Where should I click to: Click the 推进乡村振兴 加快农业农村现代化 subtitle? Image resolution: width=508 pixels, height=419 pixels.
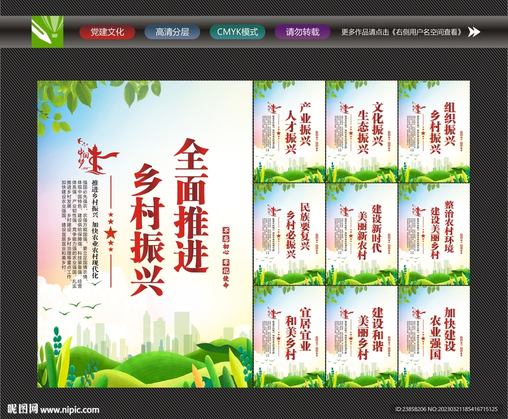[x=95, y=230]
